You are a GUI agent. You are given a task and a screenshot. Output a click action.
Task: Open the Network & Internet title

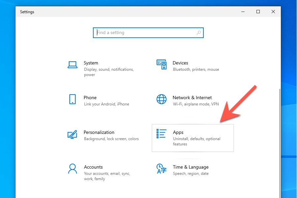192,98
